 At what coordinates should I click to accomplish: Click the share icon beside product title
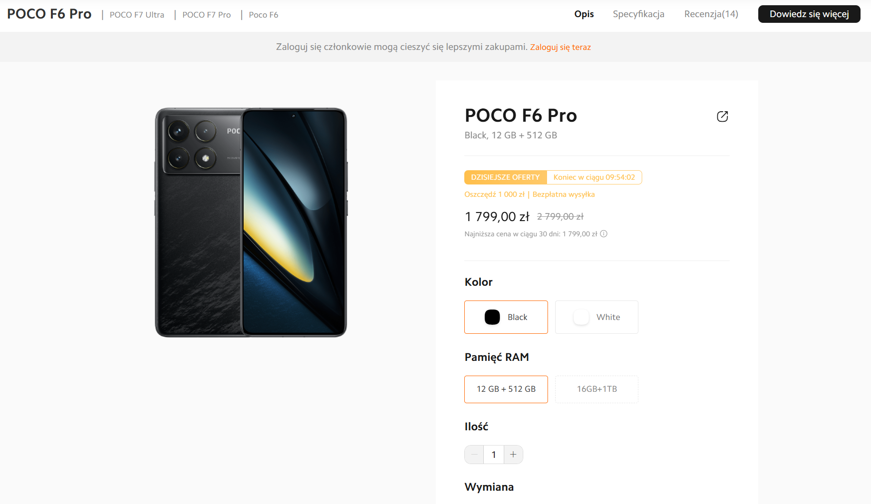pos(722,116)
